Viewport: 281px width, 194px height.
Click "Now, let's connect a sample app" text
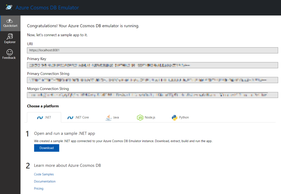pyautogui.click(x=57, y=35)
